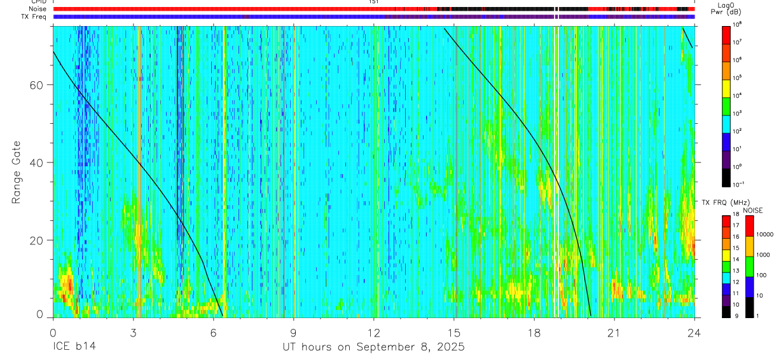Click the 'Lag0 Pwr (dB)' colorbar title
Viewport: 781px width, 360px height.
726,8
